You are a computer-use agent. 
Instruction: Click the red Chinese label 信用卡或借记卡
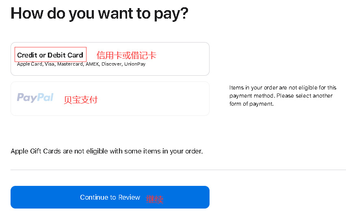click(x=126, y=55)
